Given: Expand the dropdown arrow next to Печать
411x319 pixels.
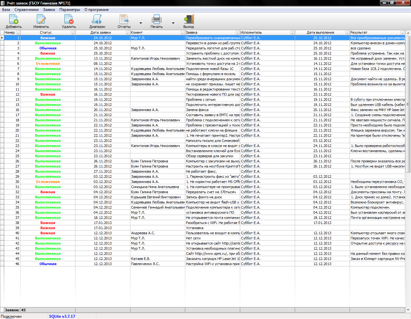Looking at the screenshot, I should (x=173, y=23).
